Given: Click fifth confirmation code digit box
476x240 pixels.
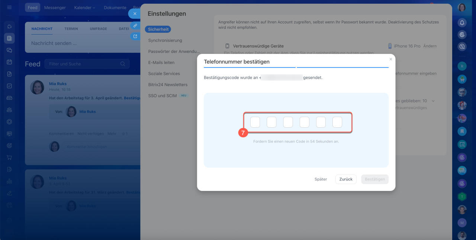Looking at the screenshot, I should point(321,122).
